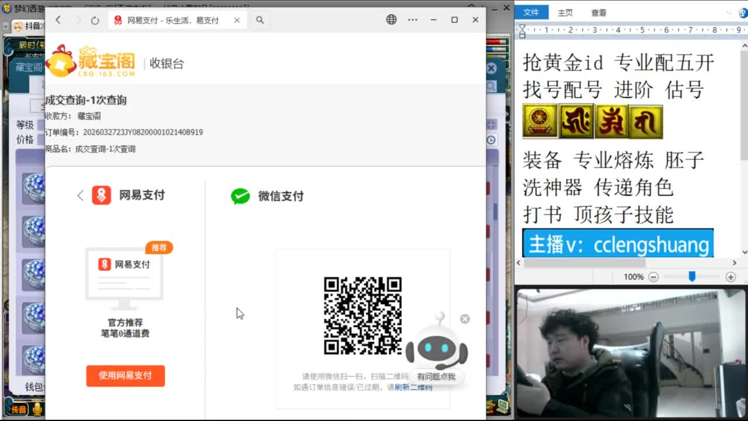Click the 100% zoom level text
This screenshot has height=421, width=748.
(633, 277)
